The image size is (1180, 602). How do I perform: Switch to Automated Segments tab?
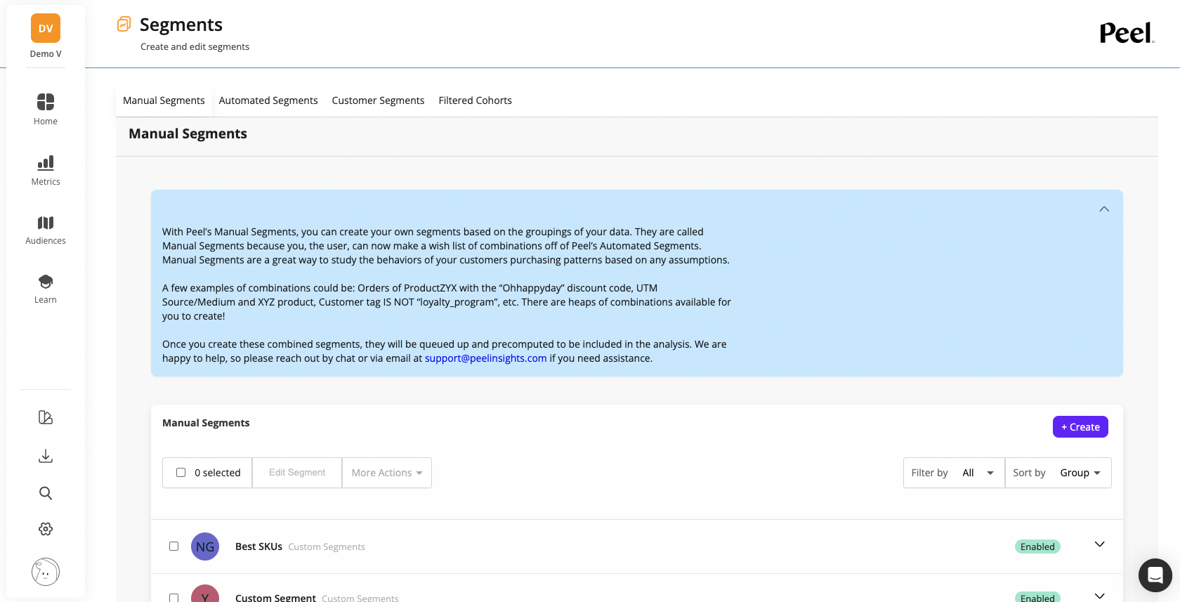(268, 100)
